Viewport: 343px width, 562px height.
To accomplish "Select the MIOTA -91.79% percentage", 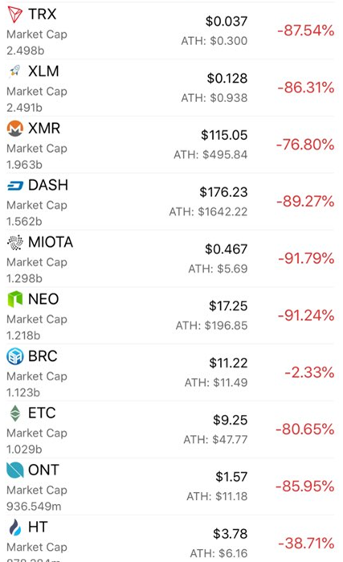I will [x=306, y=258].
